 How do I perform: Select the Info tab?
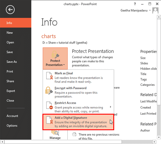tap(16, 23)
